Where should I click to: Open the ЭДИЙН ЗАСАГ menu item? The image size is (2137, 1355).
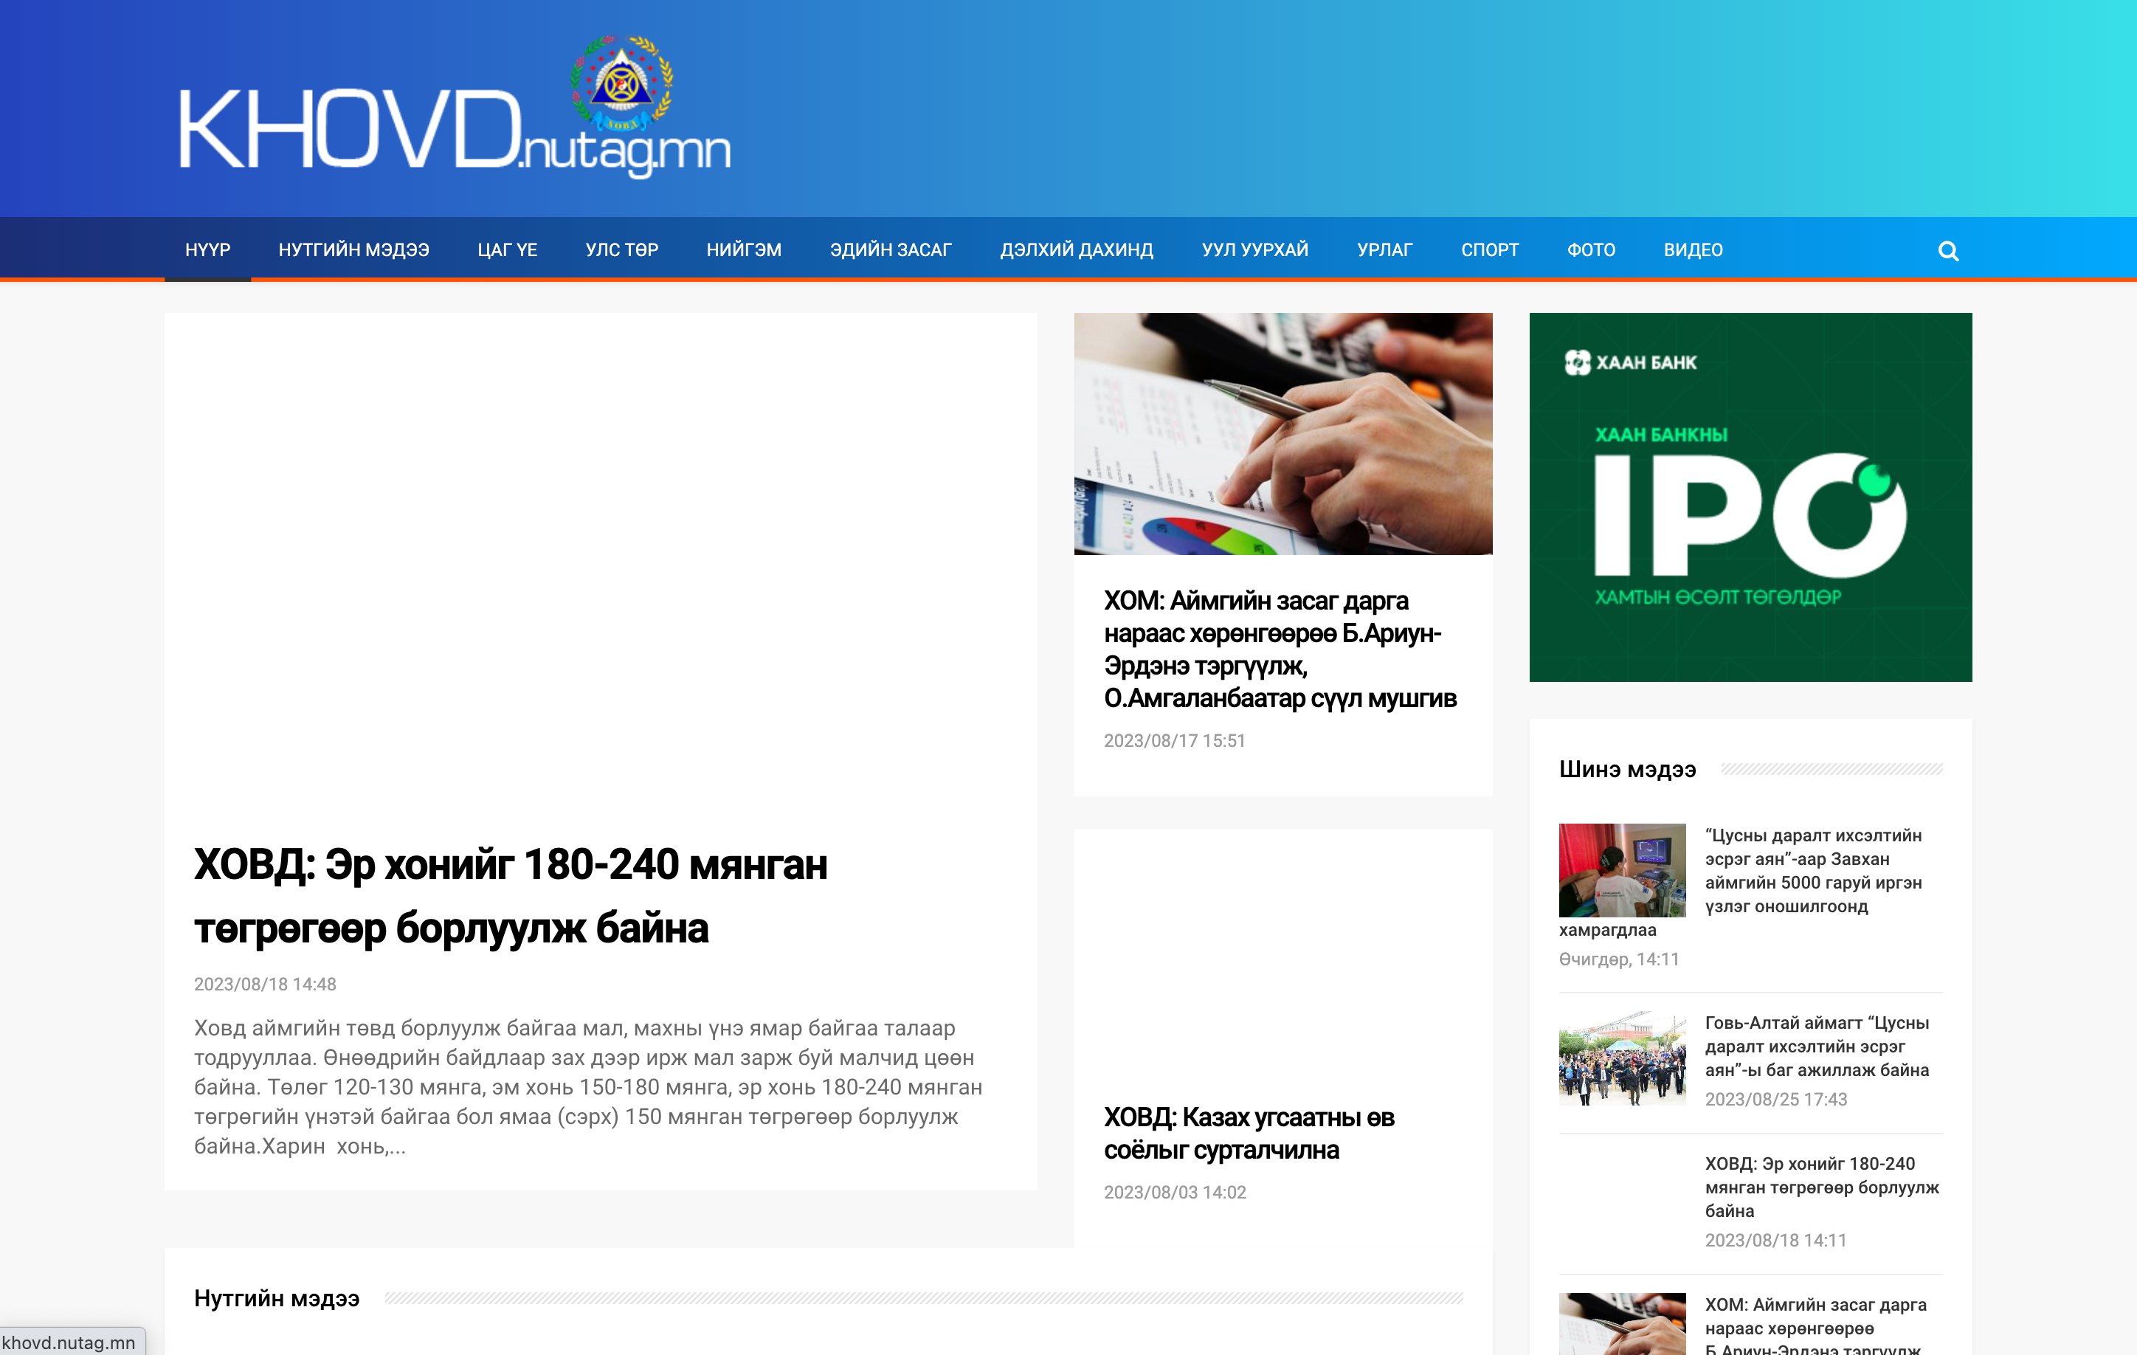click(x=890, y=250)
